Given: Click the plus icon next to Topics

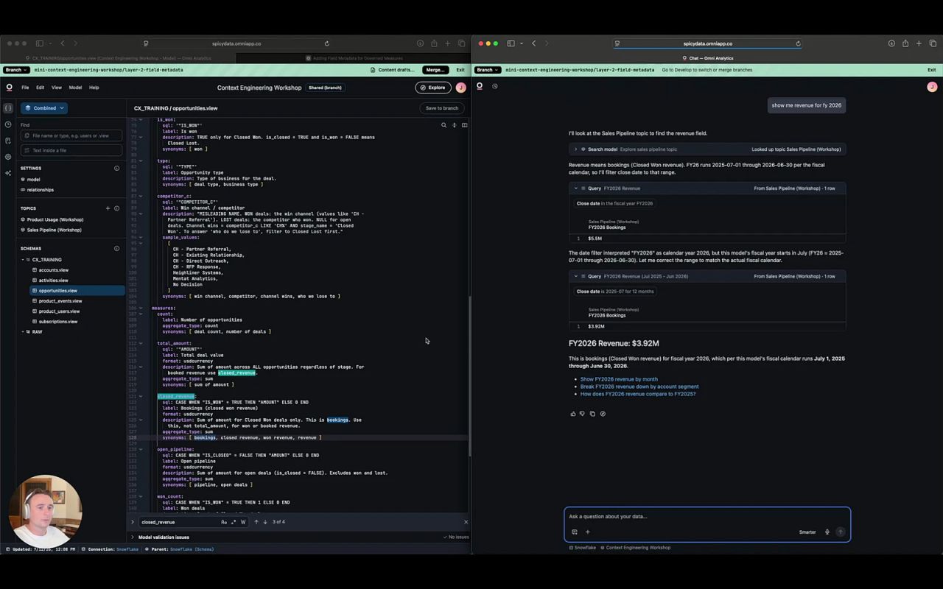Looking at the screenshot, I should point(108,208).
